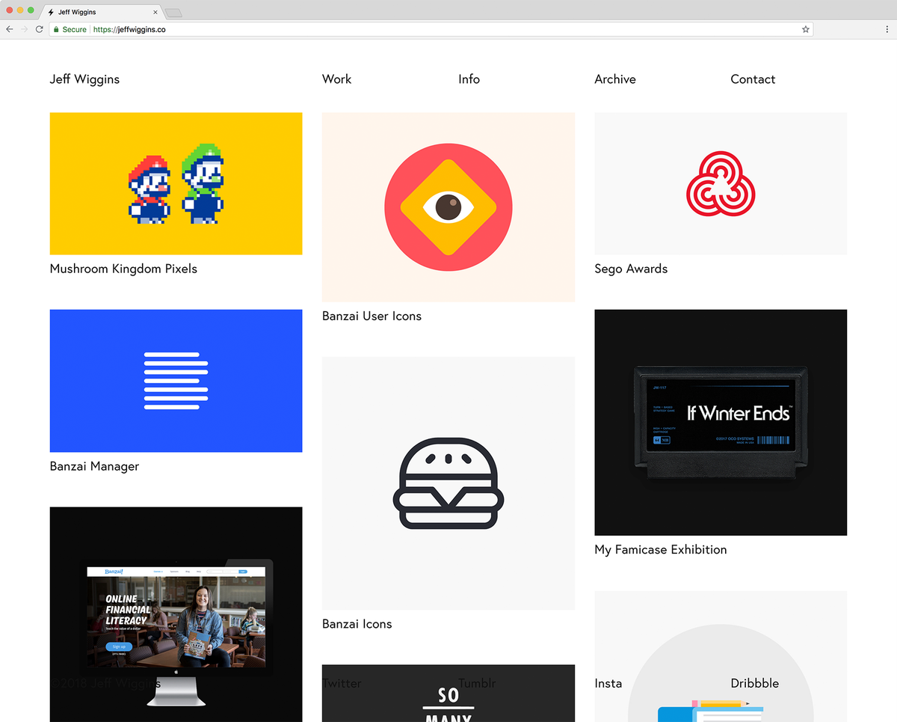897x722 pixels.
Task: Open the burger icon thumbnail
Action: point(449,483)
